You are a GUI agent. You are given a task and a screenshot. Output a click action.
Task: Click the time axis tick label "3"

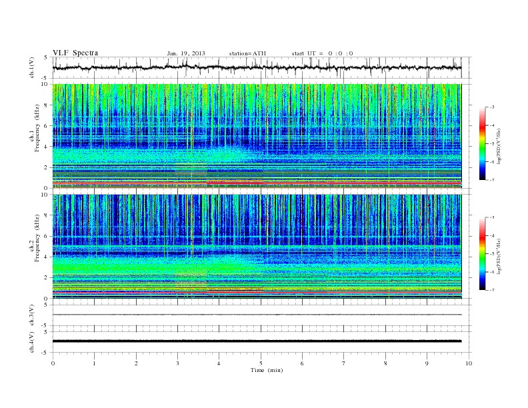click(x=177, y=363)
